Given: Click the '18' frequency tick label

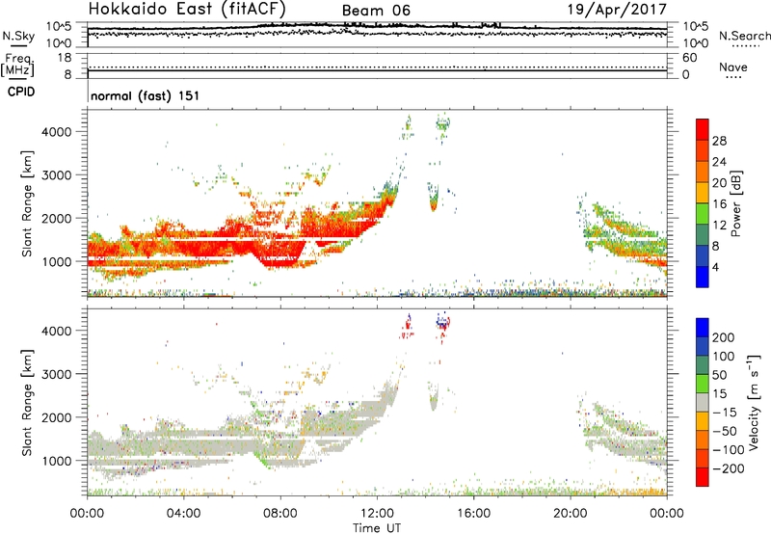Looking at the screenshot, I should (65, 58).
